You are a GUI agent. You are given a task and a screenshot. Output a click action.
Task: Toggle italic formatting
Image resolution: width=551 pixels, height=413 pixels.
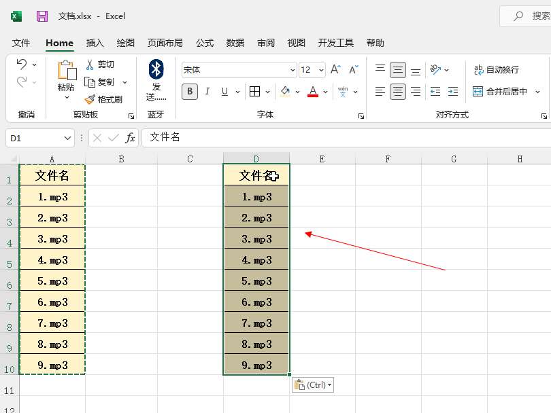click(207, 92)
